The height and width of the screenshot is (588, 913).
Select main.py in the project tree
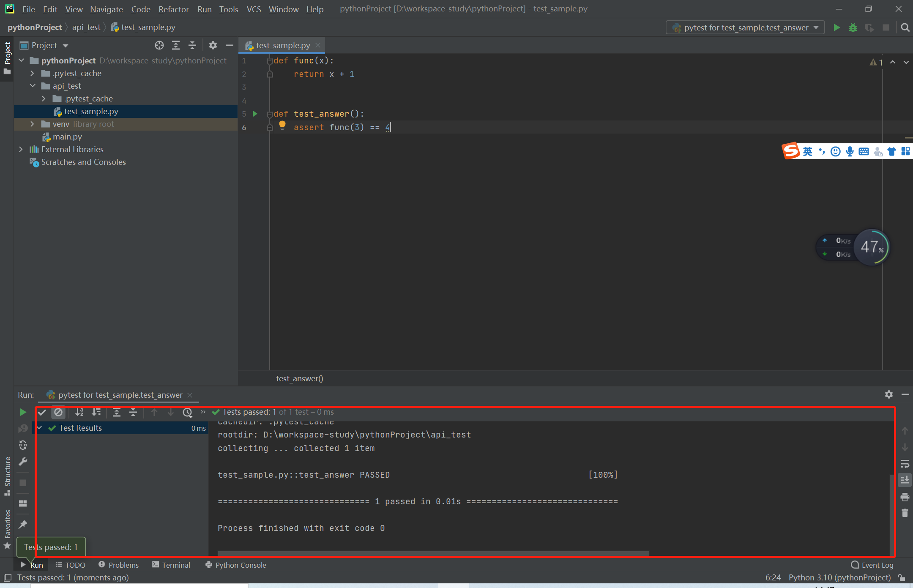point(67,137)
